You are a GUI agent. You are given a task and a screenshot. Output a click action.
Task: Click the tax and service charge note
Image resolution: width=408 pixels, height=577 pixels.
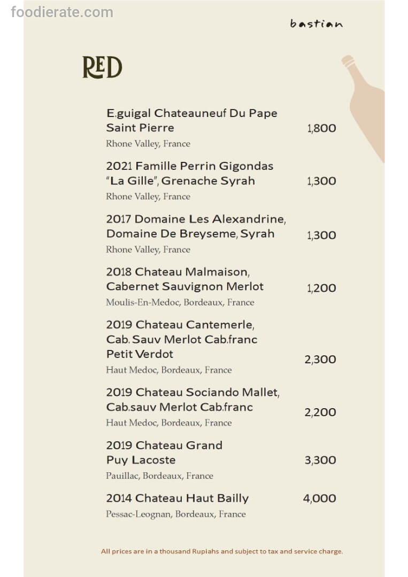coord(222,551)
